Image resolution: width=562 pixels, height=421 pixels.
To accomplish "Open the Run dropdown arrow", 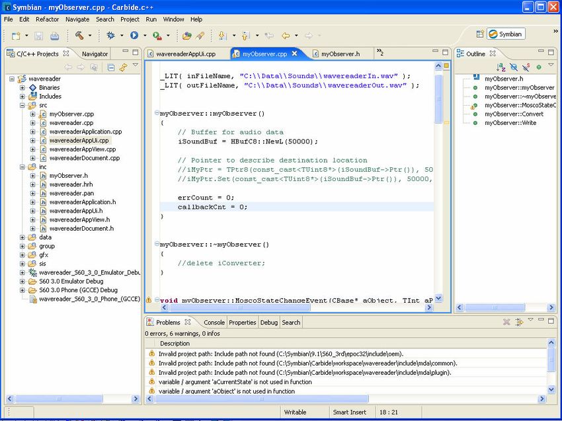I will coord(145,36).
